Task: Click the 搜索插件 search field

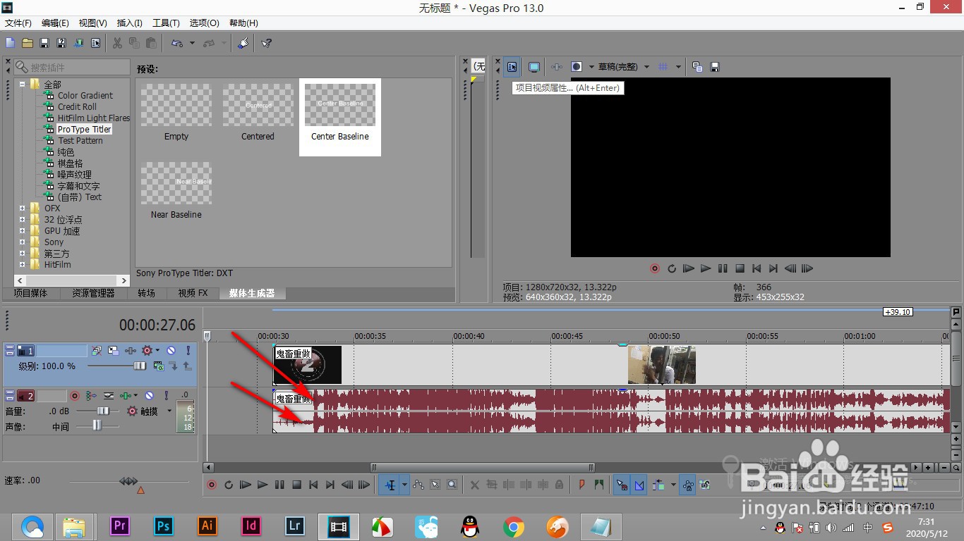Action: coord(71,67)
